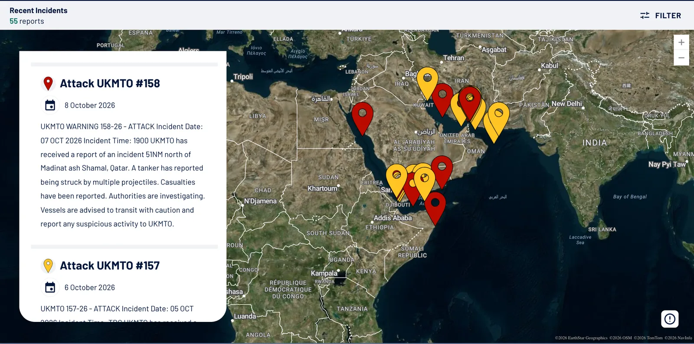The height and width of the screenshot is (344, 694).
Task: Click the OSM attribution link
Action: tap(621, 338)
